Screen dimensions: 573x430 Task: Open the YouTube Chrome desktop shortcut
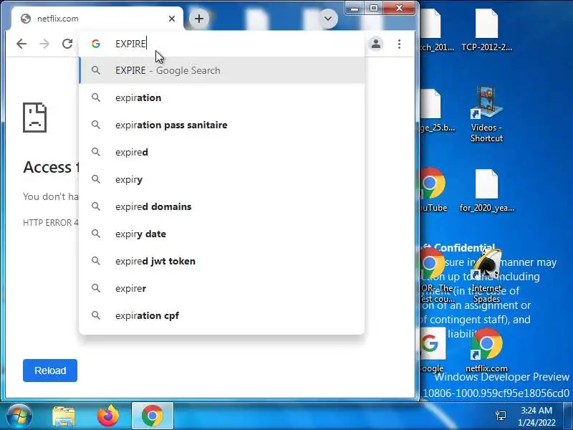pyautogui.click(x=433, y=190)
